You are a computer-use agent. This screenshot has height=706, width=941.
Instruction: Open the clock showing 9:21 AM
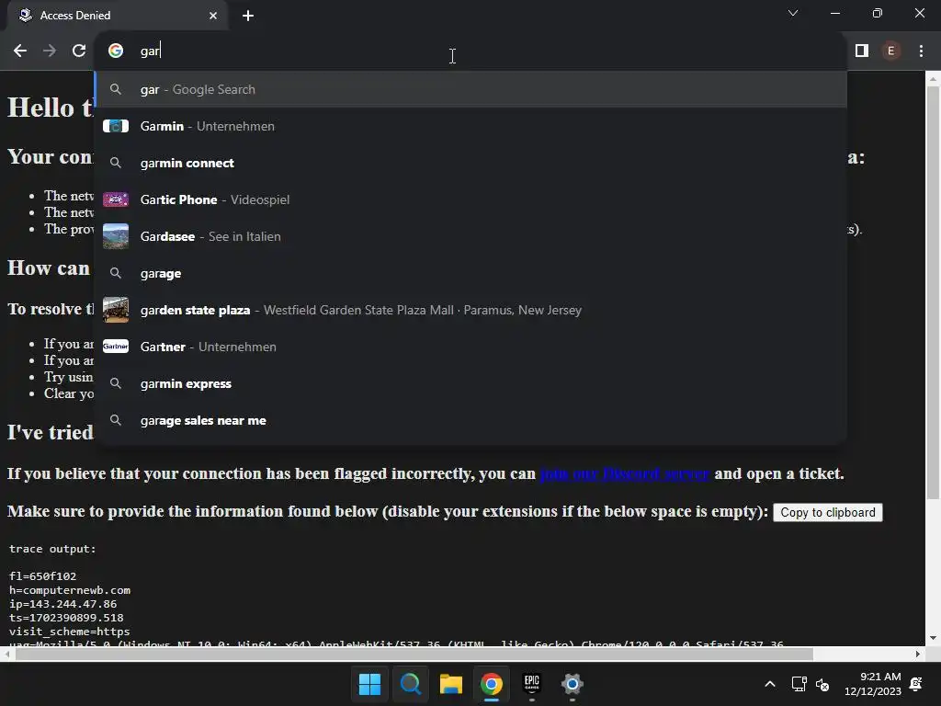[873, 684]
